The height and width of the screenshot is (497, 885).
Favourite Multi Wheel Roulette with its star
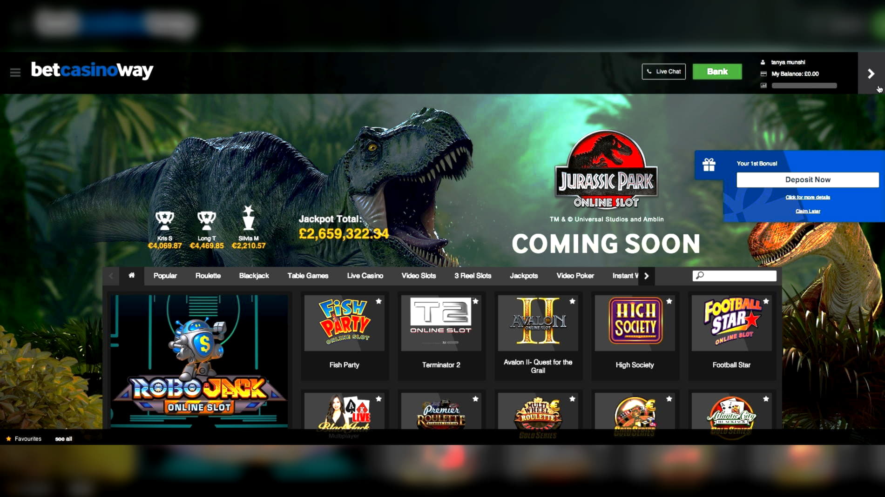pyautogui.click(x=573, y=399)
